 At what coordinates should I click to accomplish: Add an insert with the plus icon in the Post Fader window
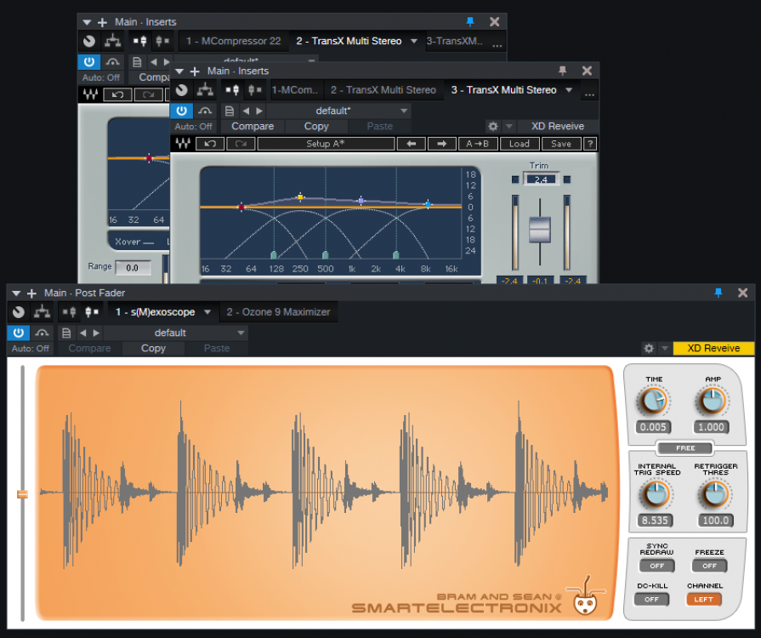pos(32,293)
